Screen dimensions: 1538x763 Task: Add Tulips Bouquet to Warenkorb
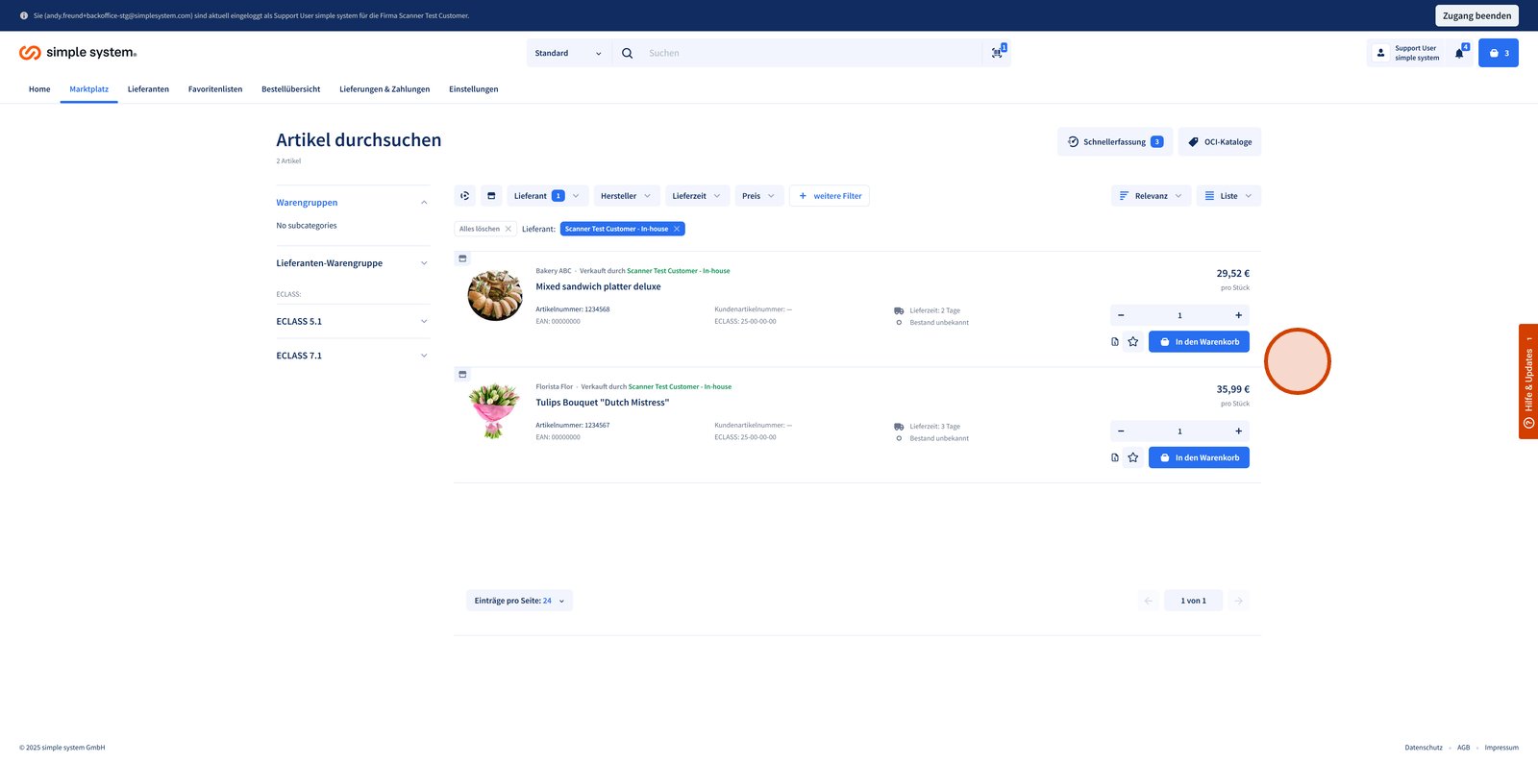point(1199,458)
